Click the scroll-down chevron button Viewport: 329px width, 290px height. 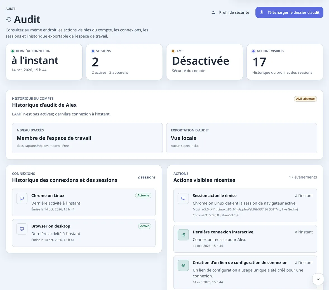point(318,279)
